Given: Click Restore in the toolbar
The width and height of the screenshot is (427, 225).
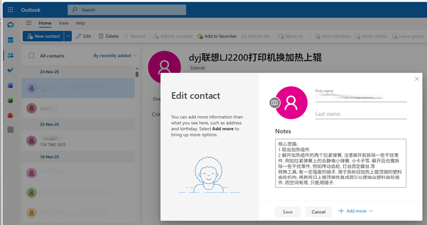Looking at the screenshot, I should (135, 36).
